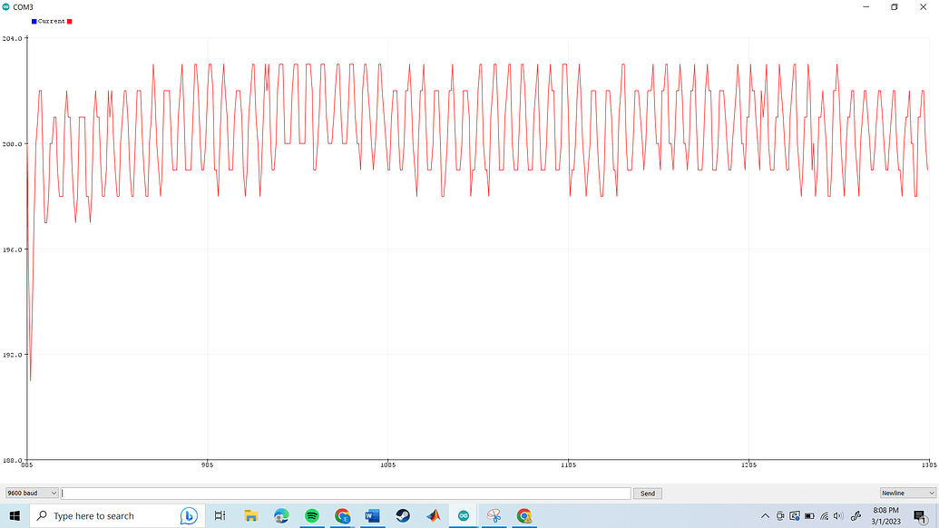Viewport: 939px width, 528px height.
Task: Open the Arduino IDE from the taskbar
Action: tap(463, 515)
